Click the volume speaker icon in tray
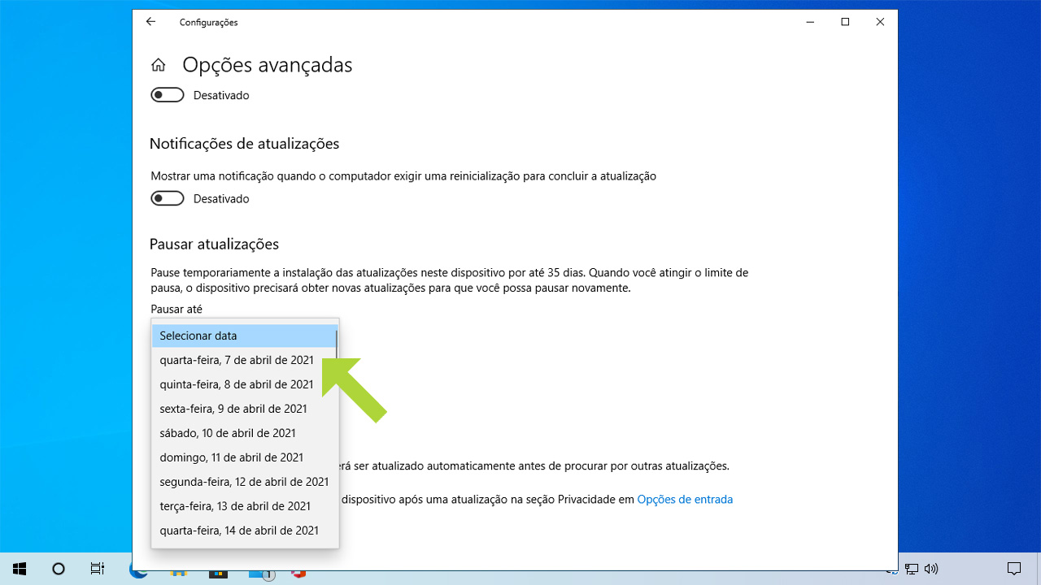Viewport: 1041px width, 585px height. pyautogui.click(x=932, y=569)
